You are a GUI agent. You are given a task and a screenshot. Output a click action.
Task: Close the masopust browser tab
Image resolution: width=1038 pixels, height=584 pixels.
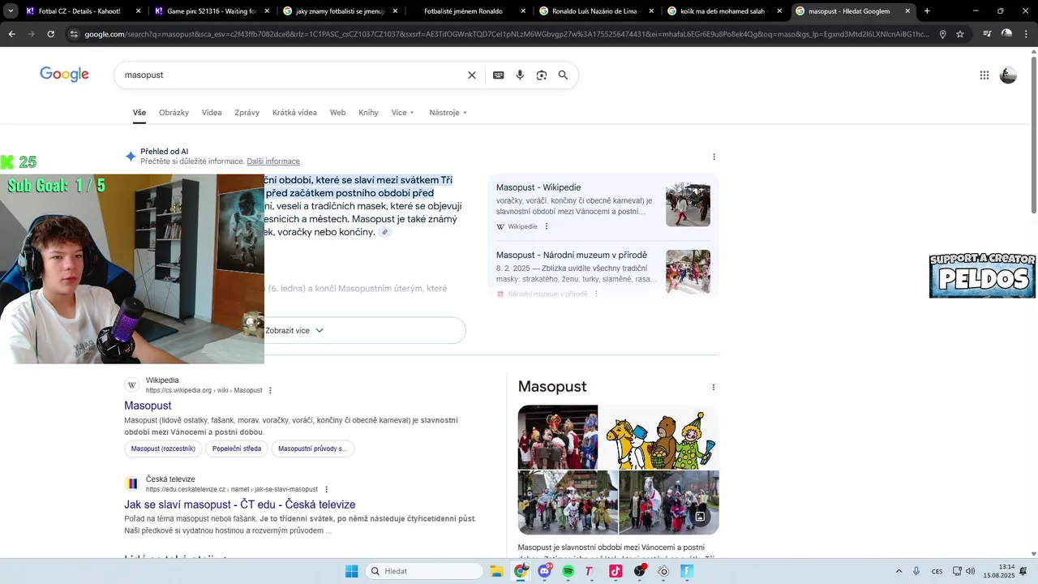tap(908, 11)
